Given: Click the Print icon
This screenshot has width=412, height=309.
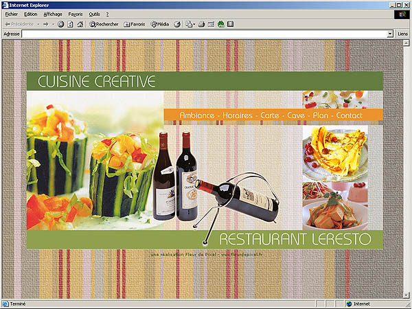Looking at the screenshot, I should (201, 24).
